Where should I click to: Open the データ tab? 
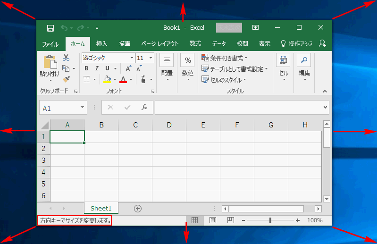pos(219,44)
